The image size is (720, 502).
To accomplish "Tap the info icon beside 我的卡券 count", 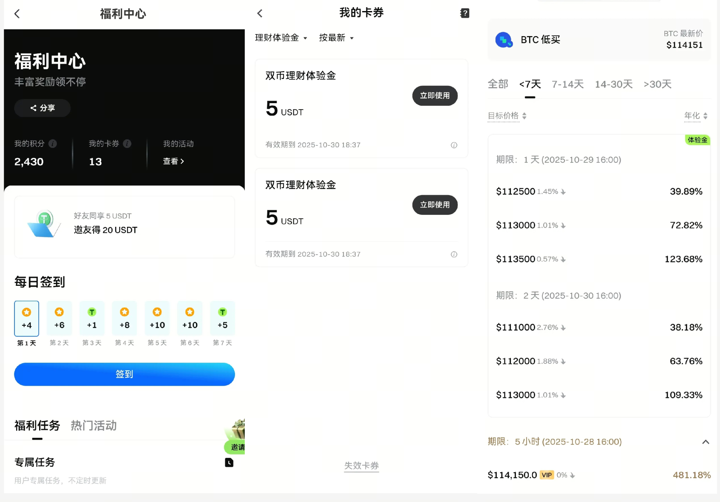I will [x=127, y=144].
